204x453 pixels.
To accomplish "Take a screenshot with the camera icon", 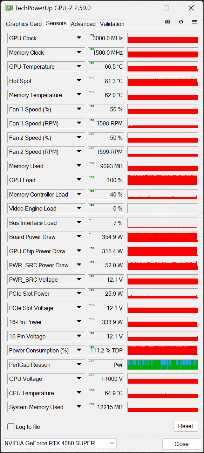I will click(x=168, y=22).
